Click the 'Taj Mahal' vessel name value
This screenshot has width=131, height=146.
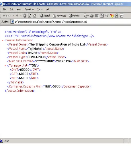tap(35, 49)
